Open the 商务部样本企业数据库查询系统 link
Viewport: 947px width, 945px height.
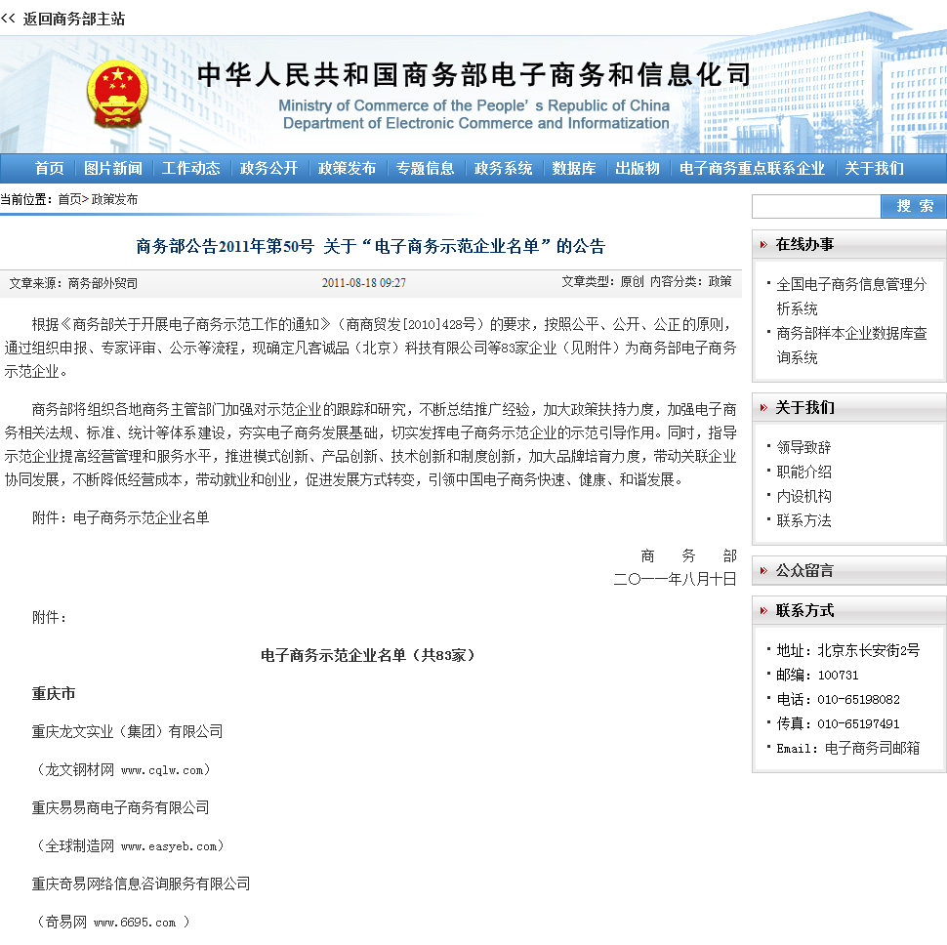click(850, 334)
